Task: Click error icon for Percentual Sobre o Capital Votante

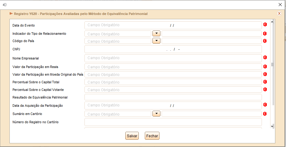Action: coord(265,89)
